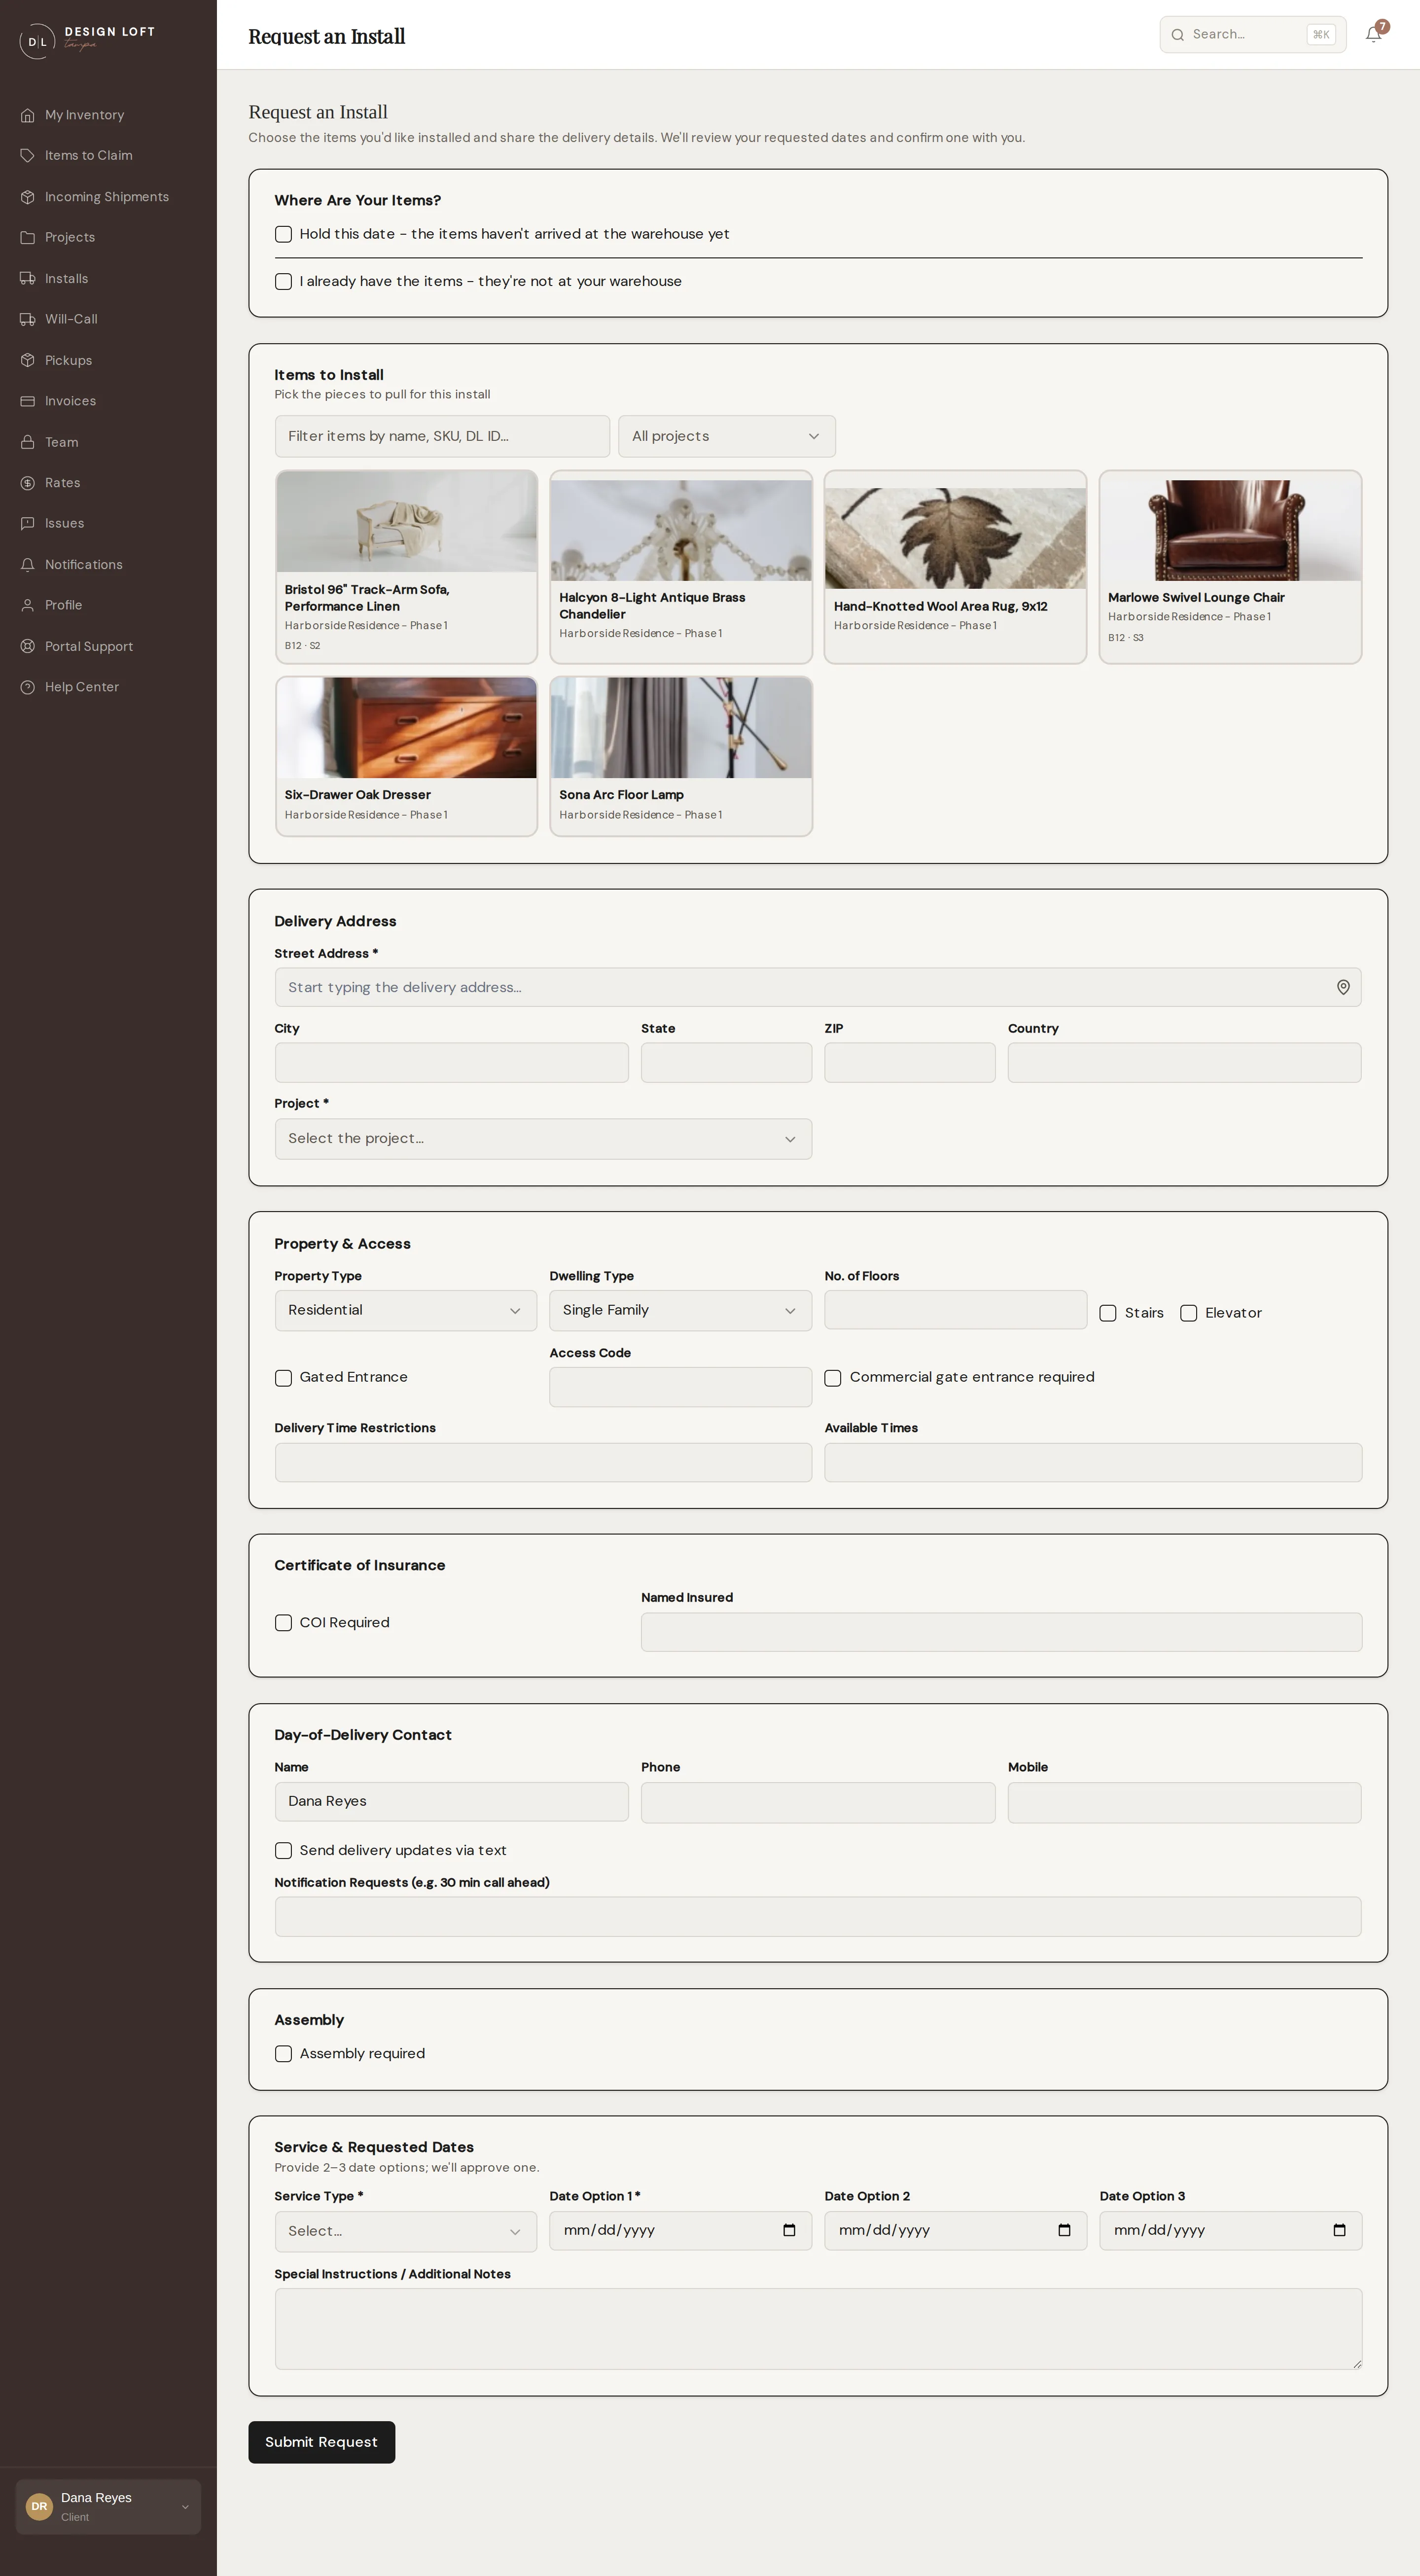Enable Send delivery updates via text
The width and height of the screenshot is (1420, 2576).
284,1851
